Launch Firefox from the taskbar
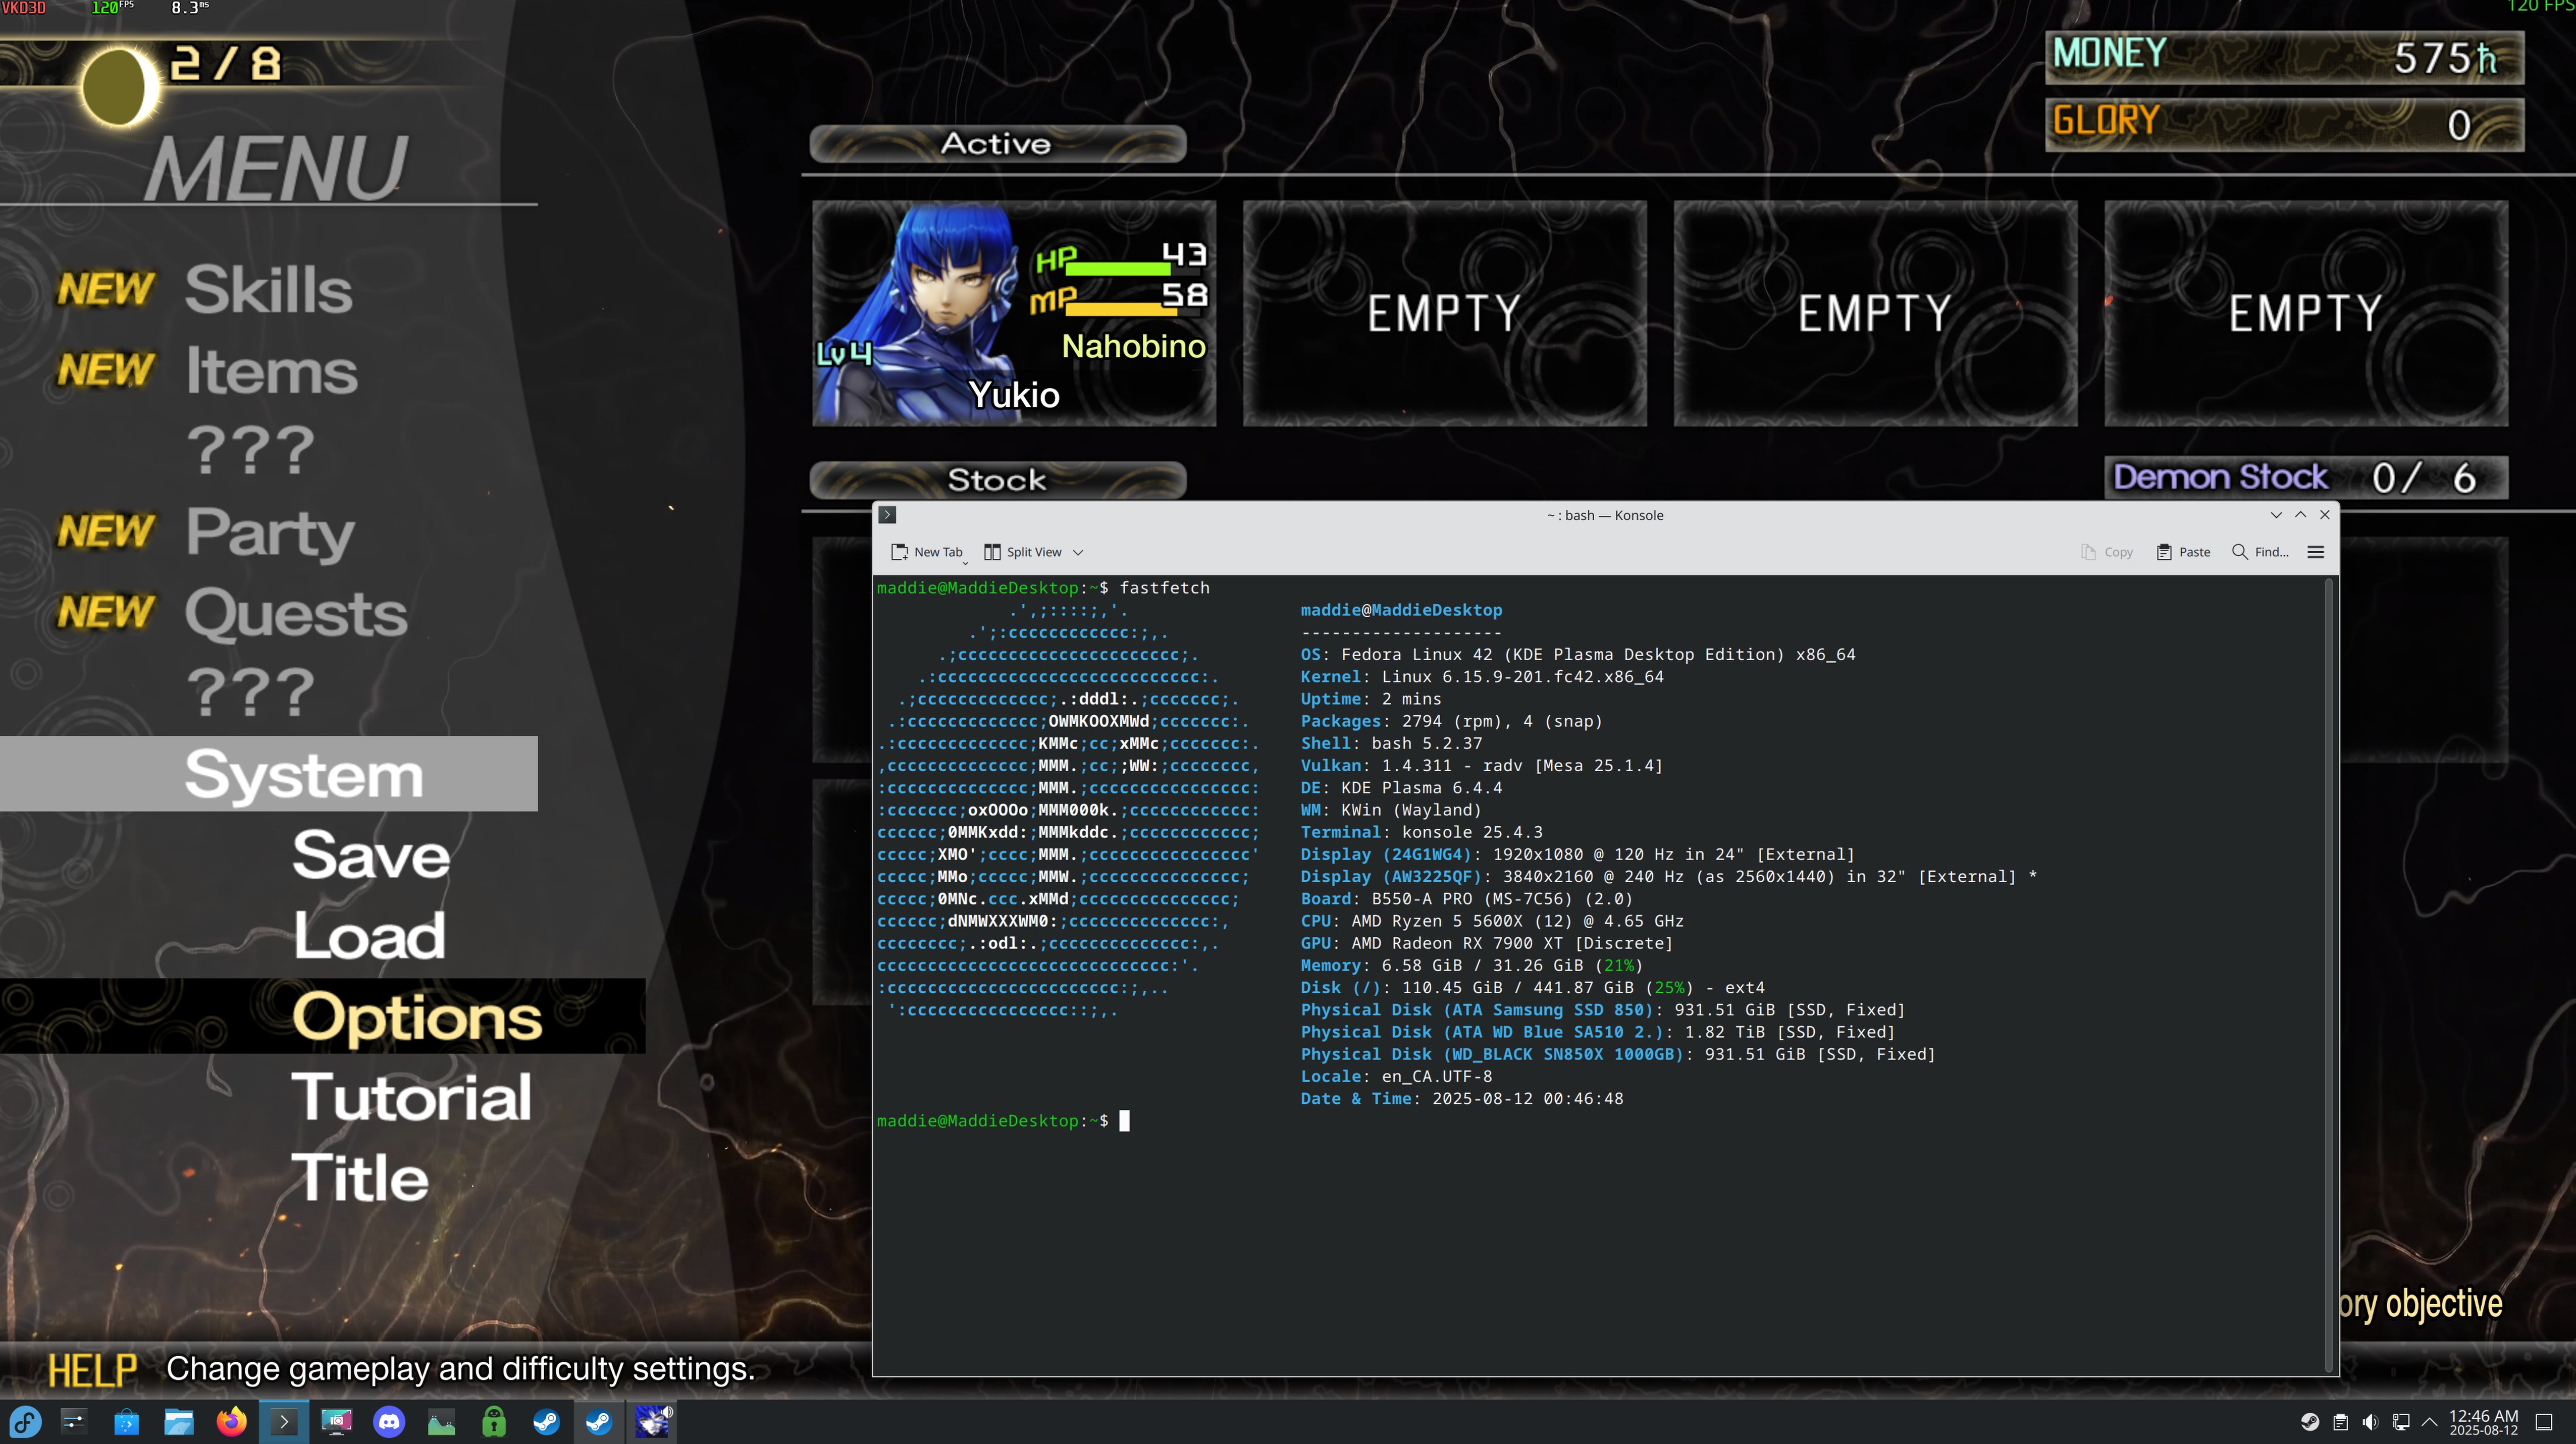This screenshot has width=2576, height=1444. pyautogui.click(x=232, y=1422)
